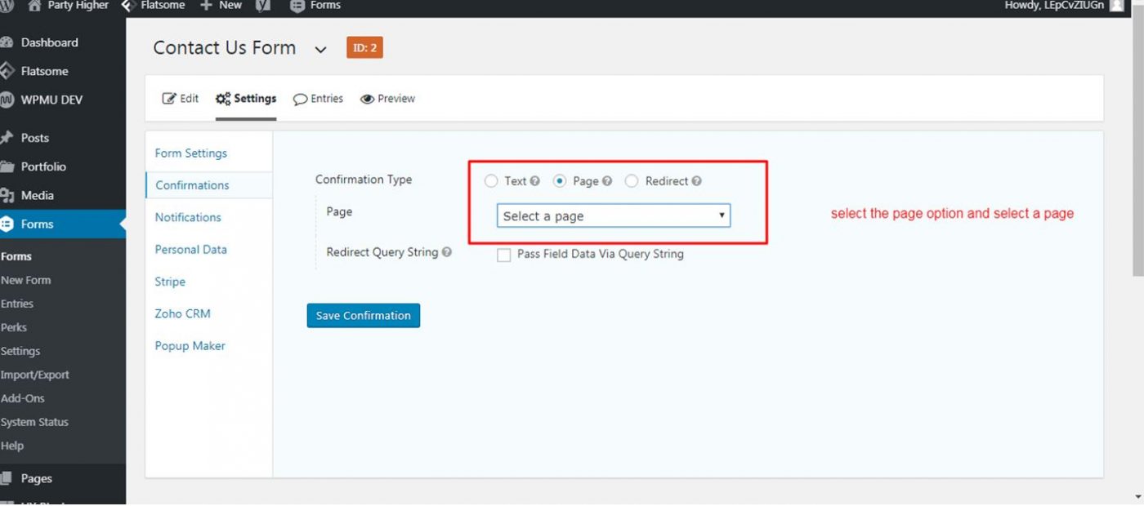Check Pass Field Data Via Query String
Image resolution: width=1144 pixels, height=506 pixels.
pos(504,255)
